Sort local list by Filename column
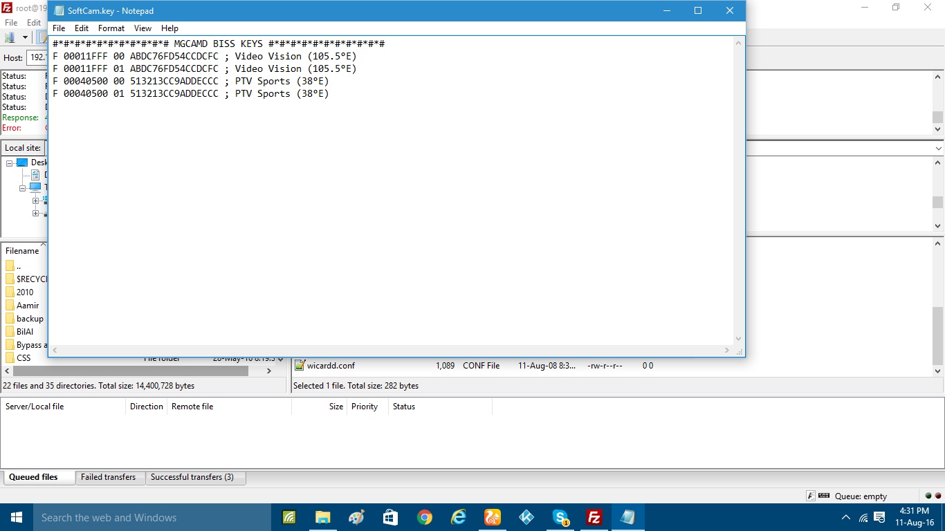This screenshot has height=531, width=945. (23, 251)
